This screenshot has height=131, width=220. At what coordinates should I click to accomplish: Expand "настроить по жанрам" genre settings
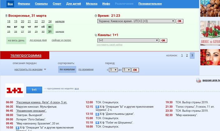[x=30, y=69]
